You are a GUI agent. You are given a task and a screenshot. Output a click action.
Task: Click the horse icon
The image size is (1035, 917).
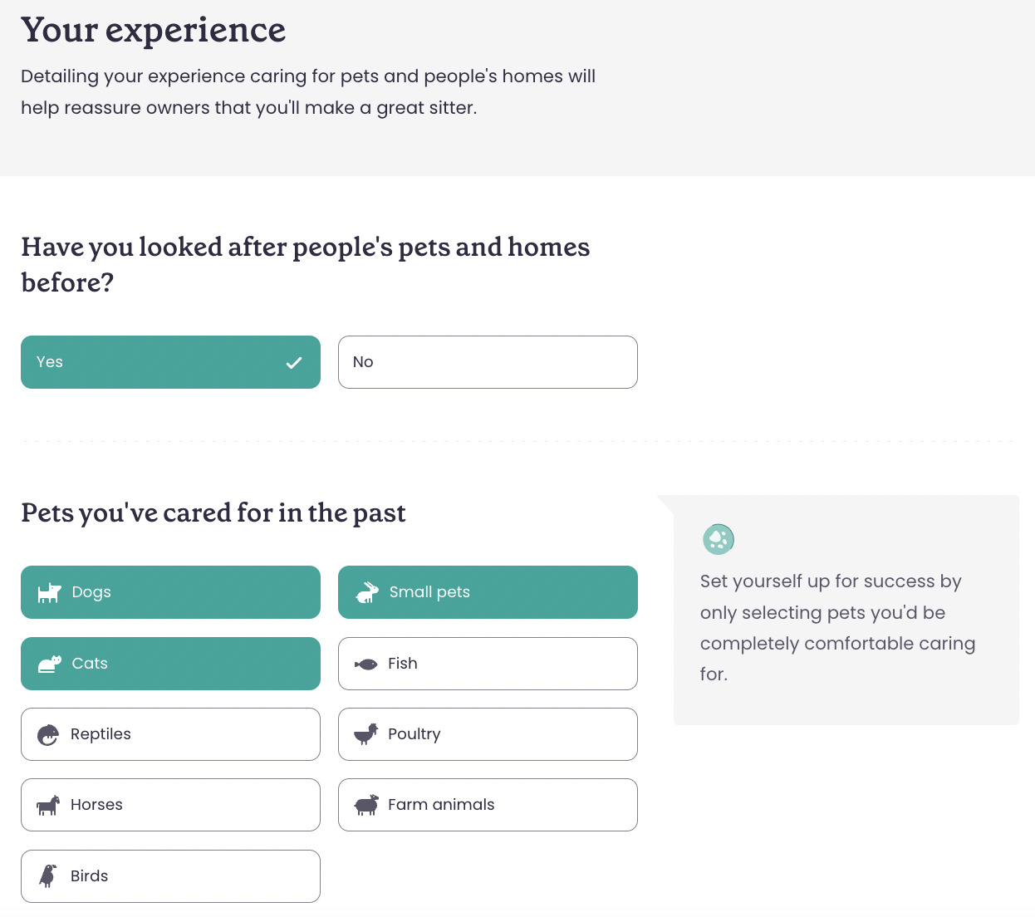tap(48, 805)
